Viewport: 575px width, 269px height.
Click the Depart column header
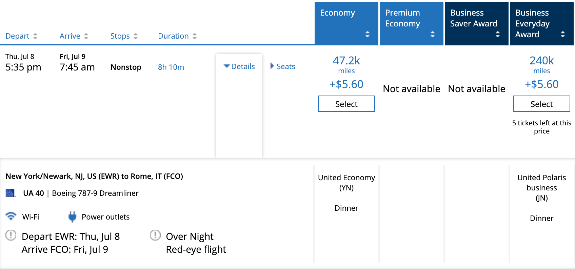coord(17,36)
